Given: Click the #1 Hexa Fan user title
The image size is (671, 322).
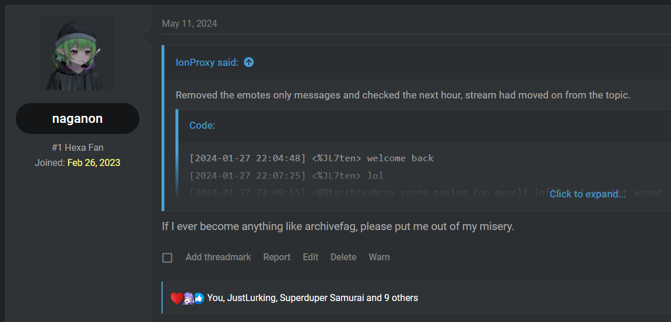Looking at the screenshot, I should coord(78,148).
